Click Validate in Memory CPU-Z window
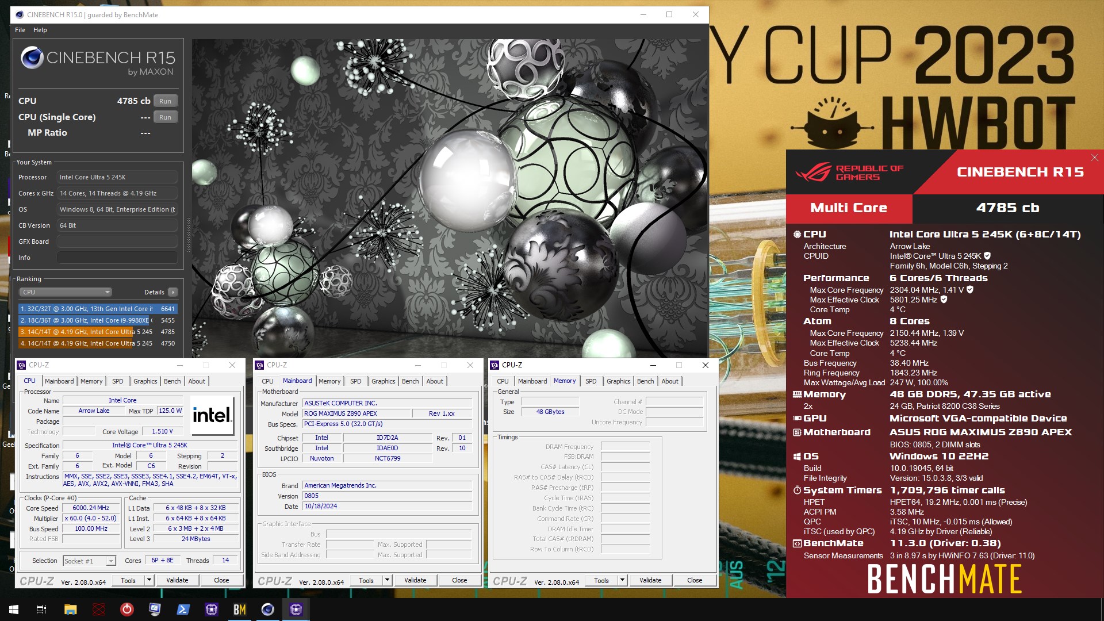This screenshot has height=621, width=1104. [650, 580]
